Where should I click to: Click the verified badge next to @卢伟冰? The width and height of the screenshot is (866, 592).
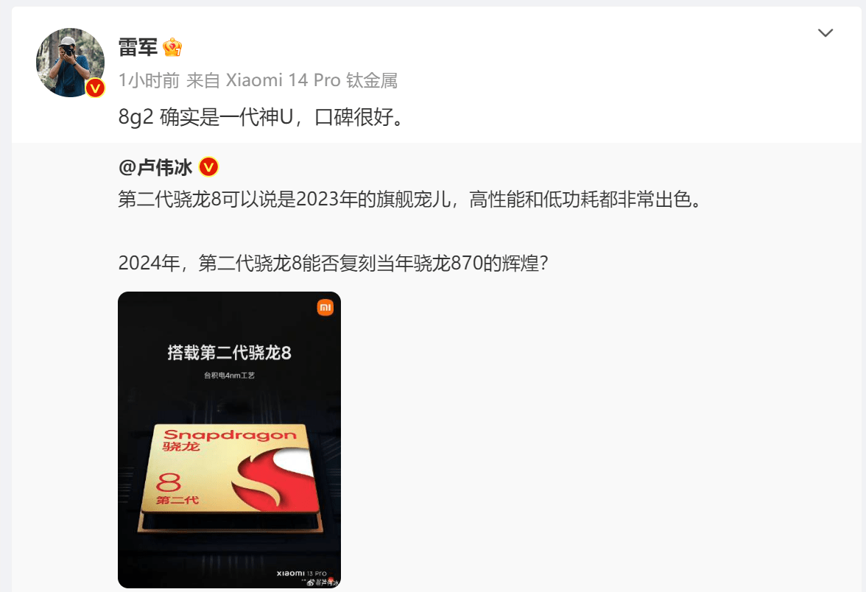209,166
